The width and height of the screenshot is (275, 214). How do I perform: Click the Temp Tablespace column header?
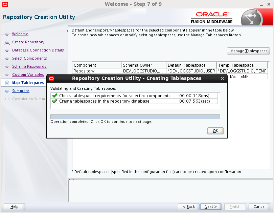(242, 65)
